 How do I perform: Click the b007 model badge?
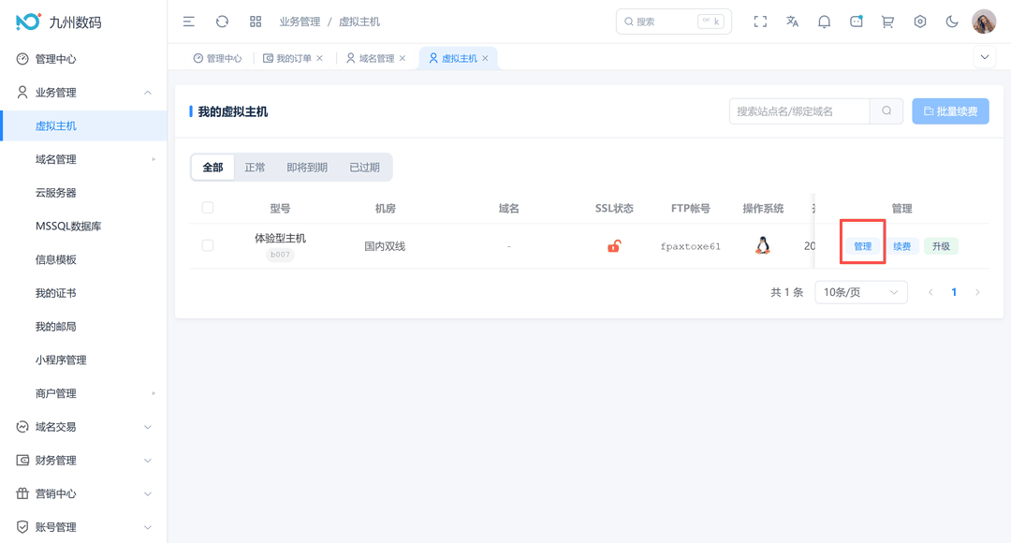(280, 255)
